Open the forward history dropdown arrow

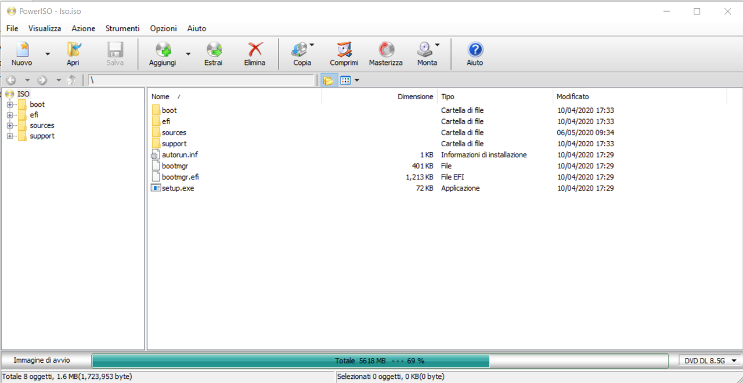58,80
